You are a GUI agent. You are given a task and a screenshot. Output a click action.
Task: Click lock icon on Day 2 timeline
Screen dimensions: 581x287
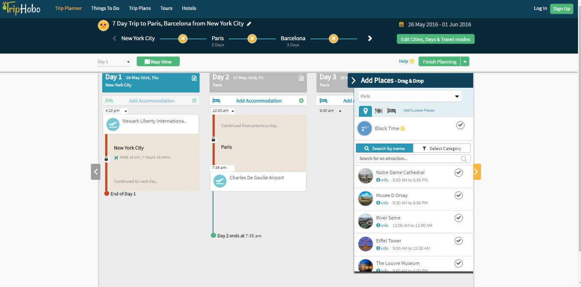pyautogui.click(x=213, y=140)
